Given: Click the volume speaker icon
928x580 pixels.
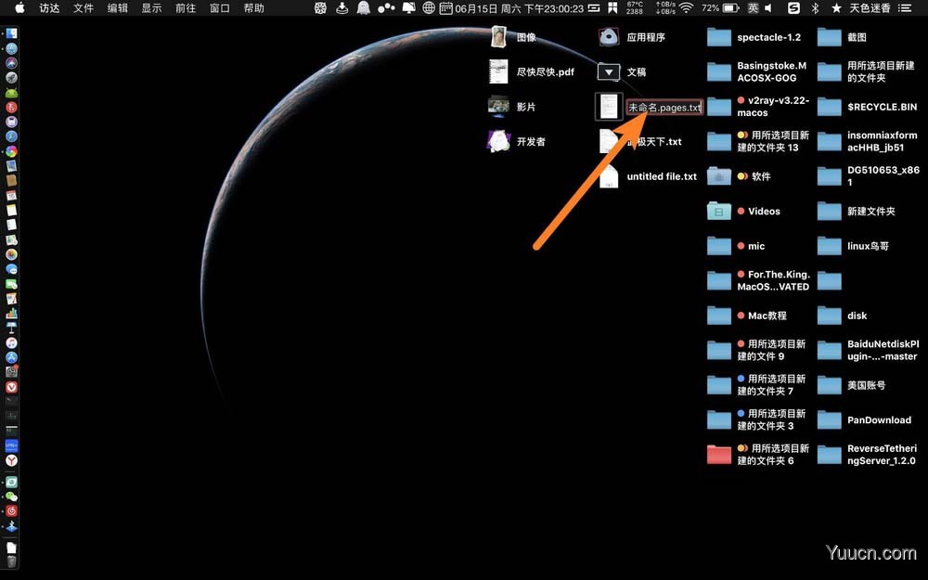Looking at the screenshot, I should [x=768, y=7].
